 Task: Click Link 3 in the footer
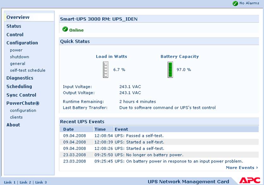pyautogui.click(x=41, y=182)
